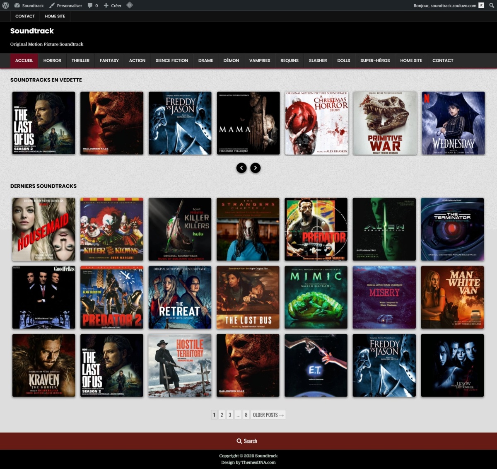The width and height of the screenshot is (497, 469).
Task: Open Personnaliser customizer
Action: 65,5
